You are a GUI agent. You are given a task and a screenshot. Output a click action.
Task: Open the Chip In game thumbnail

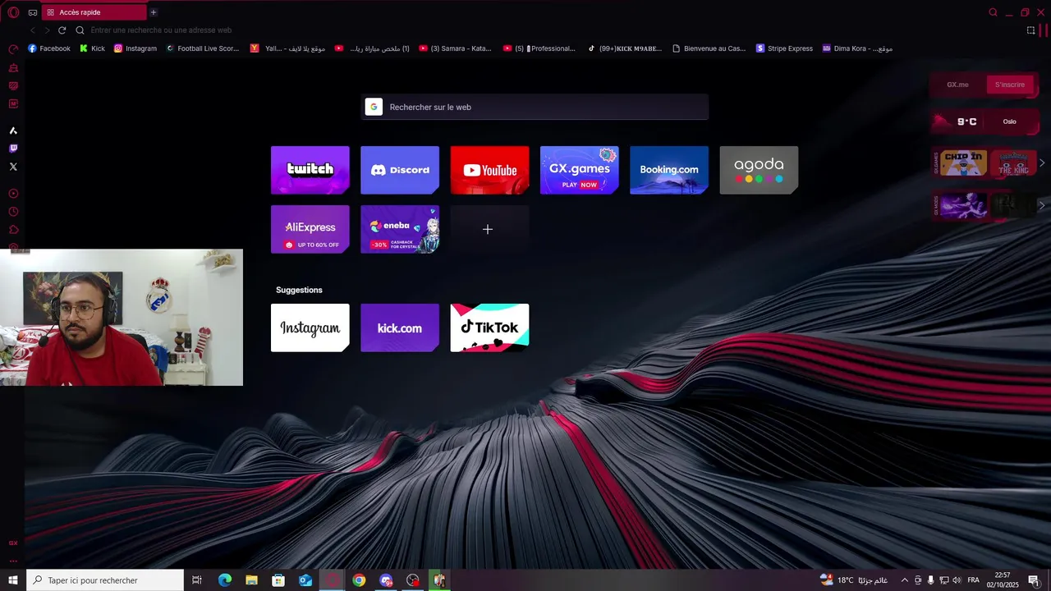[963, 163]
